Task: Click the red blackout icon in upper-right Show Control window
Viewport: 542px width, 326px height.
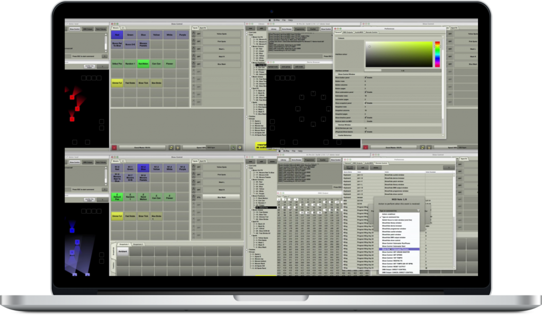Action: pyautogui.click(x=365, y=147)
